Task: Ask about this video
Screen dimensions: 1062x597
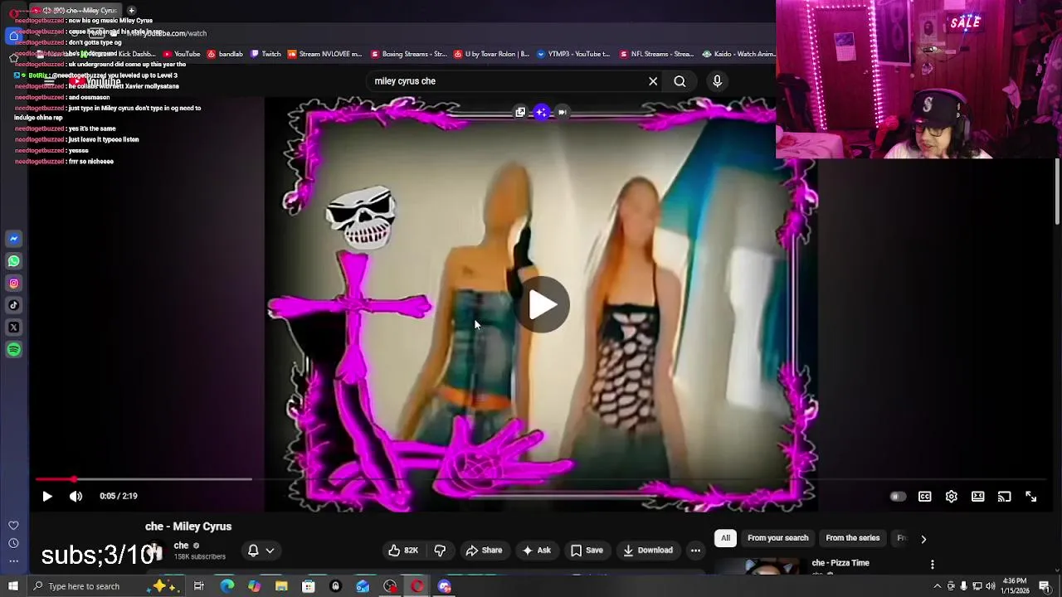Action: [x=535, y=551]
